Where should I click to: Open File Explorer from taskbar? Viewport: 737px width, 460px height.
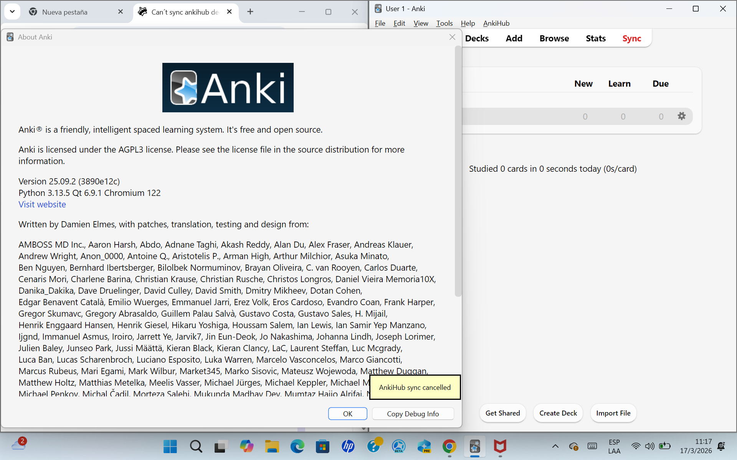[272, 447]
